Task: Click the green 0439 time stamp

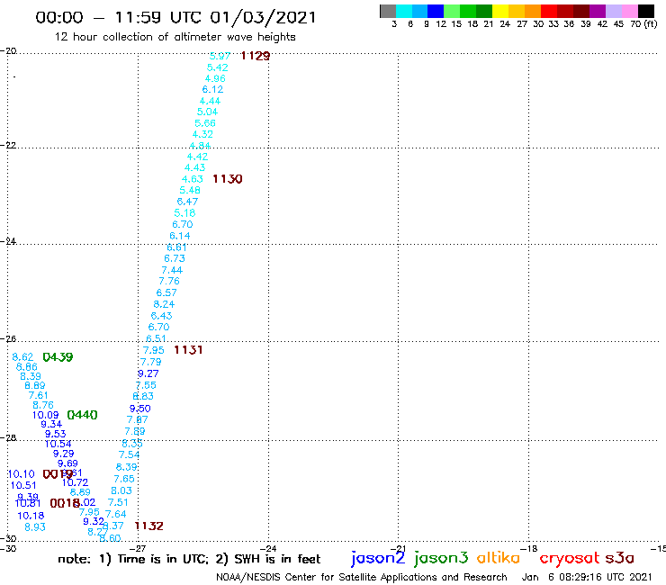Action: click(x=58, y=357)
